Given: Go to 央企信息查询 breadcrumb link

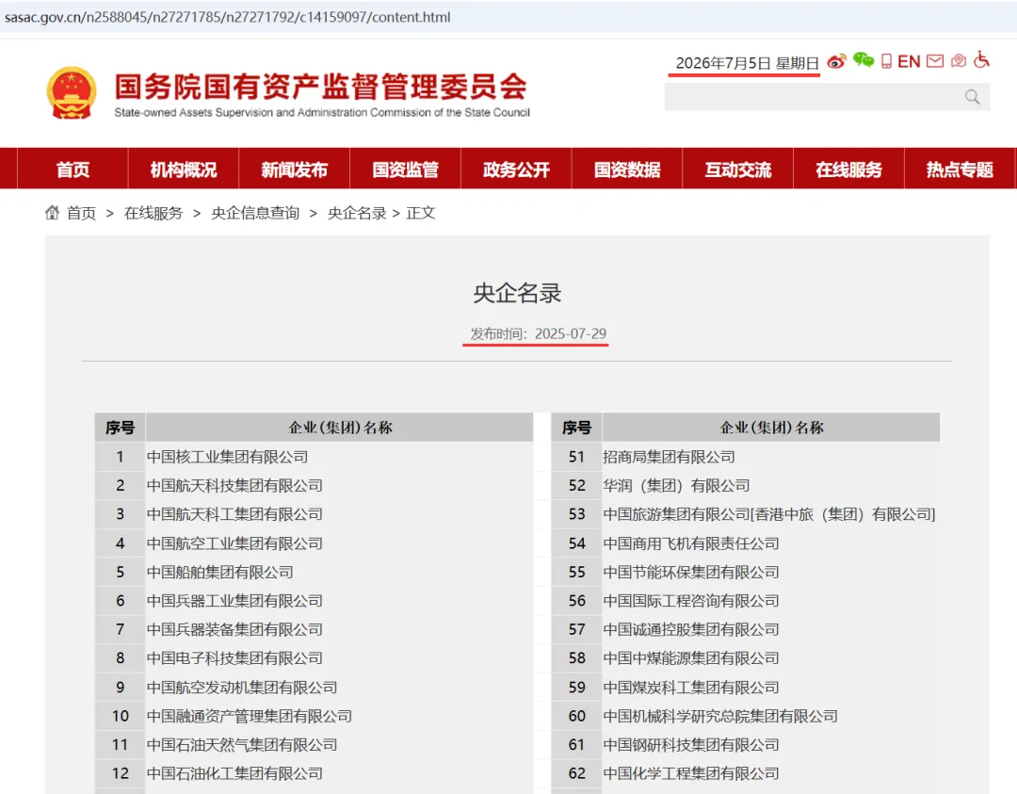Looking at the screenshot, I should [255, 213].
